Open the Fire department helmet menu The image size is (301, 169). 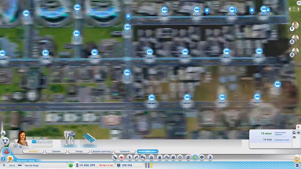click(166, 157)
